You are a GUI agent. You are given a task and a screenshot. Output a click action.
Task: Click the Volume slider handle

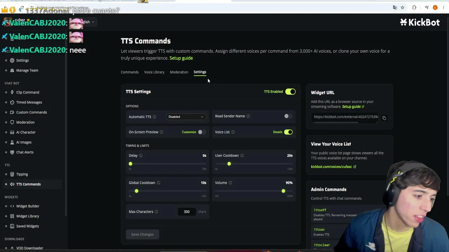[283, 191]
